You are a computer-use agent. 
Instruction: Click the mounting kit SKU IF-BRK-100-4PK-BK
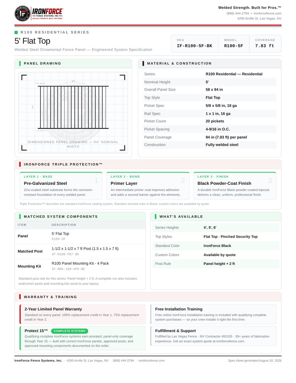click(68, 269)
